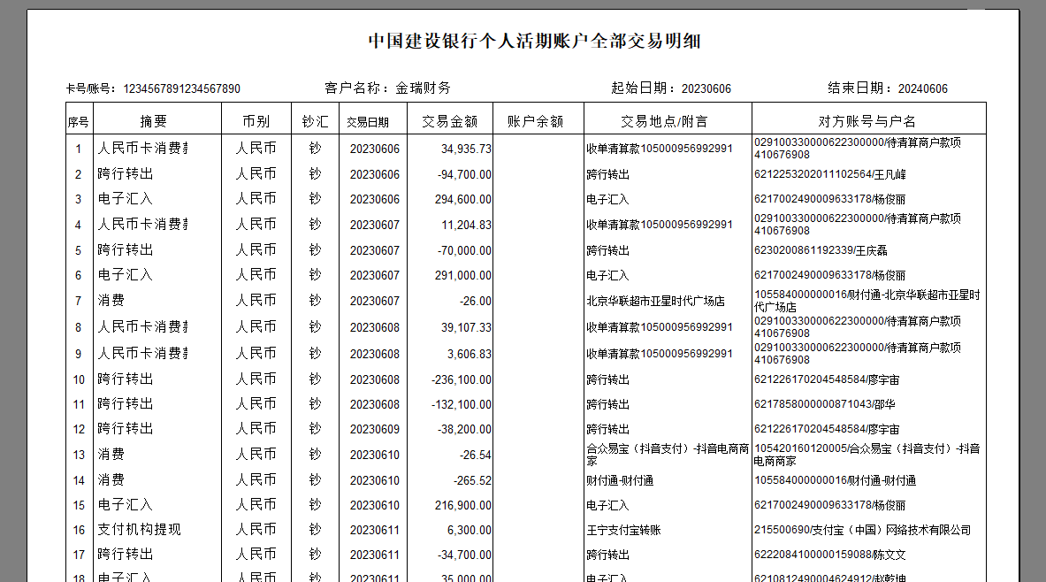Image resolution: width=1046 pixels, height=582 pixels.
Task: Click sequence number 9 in first column
Action: (x=78, y=354)
